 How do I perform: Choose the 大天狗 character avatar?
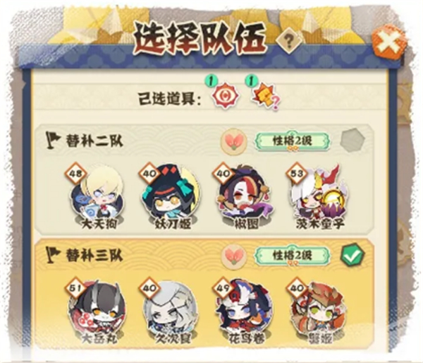[x=98, y=196]
